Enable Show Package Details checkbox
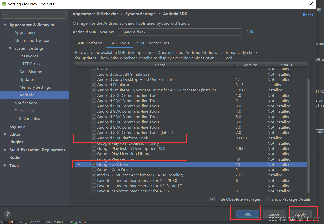This screenshot has height=224, width=324. pyautogui.click(x=267, y=199)
